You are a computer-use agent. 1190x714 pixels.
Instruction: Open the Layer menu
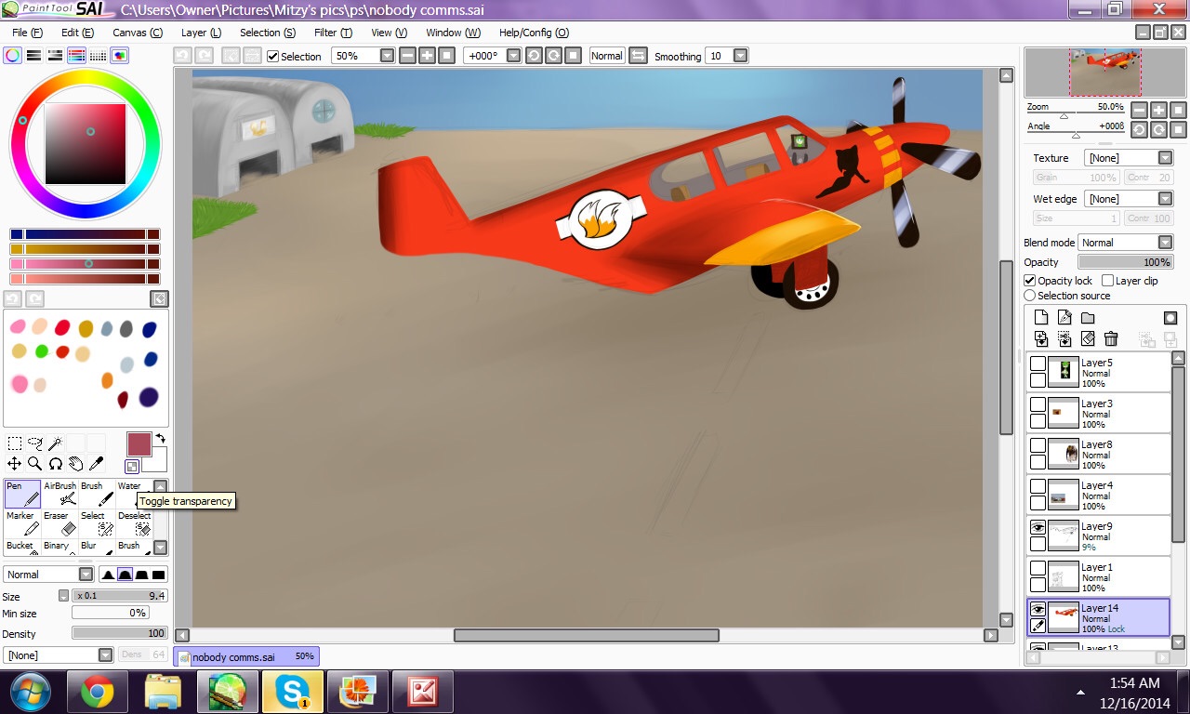pos(201,33)
